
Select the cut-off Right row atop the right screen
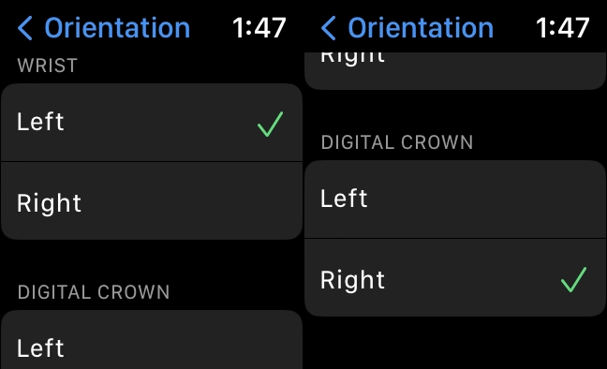click(455, 71)
